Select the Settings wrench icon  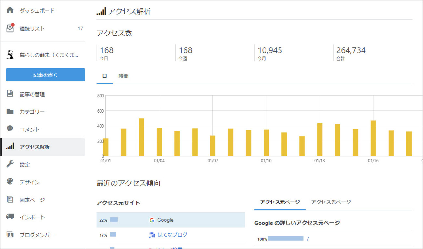tap(10, 164)
